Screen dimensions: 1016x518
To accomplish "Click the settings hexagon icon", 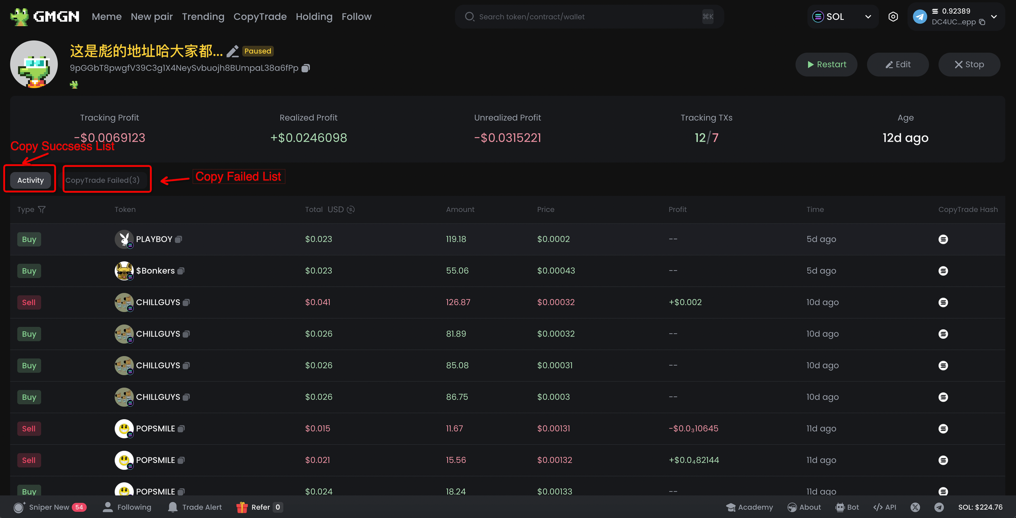I will [x=893, y=17].
